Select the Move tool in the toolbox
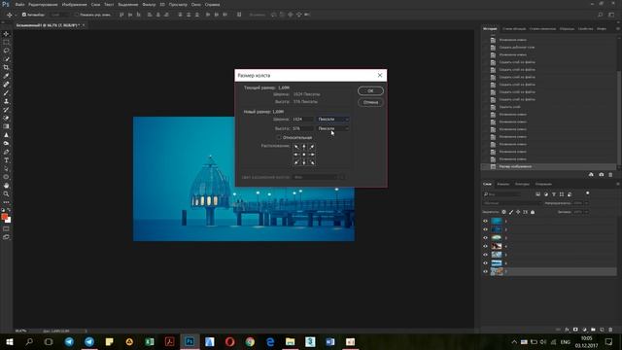622x350 pixels. click(6, 34)
